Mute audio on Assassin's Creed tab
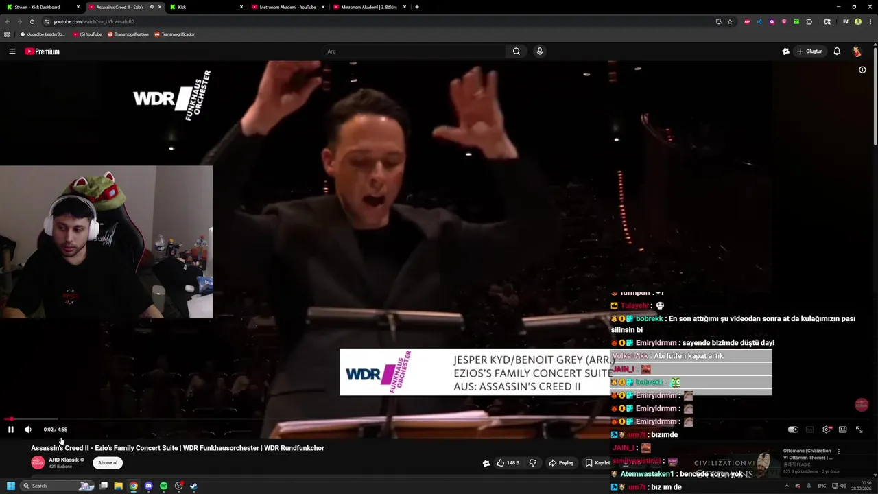The image size is (878, 494). coord(152,7)
